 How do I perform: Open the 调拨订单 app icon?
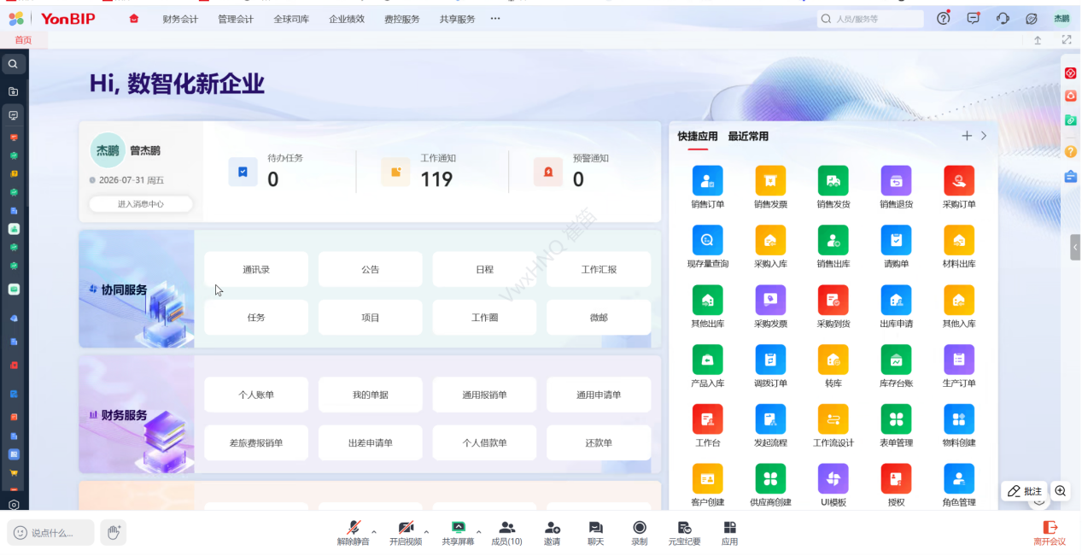(770, 360)
